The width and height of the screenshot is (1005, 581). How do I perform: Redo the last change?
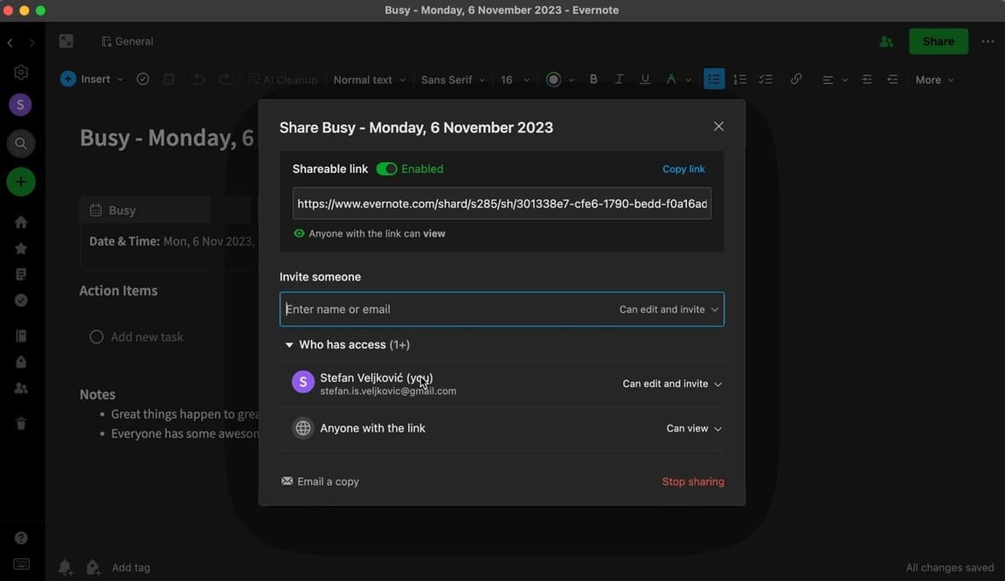click(225, 80)
